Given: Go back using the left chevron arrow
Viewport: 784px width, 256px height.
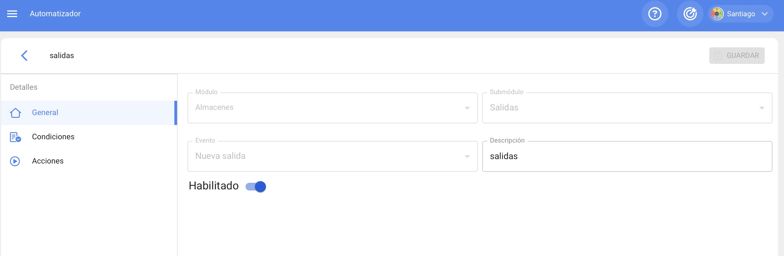Looking at the screenshot, I should (x=24, y=56).
